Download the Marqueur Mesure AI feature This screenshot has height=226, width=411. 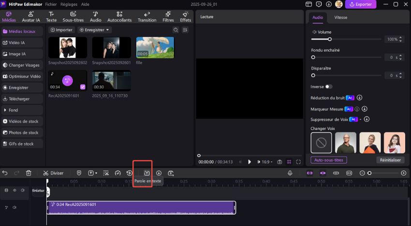click(365, 109)
